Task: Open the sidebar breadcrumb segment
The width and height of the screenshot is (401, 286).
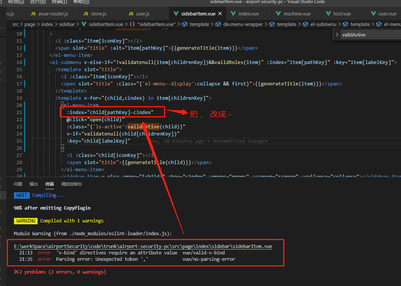Action: click(x=67, y=24)
